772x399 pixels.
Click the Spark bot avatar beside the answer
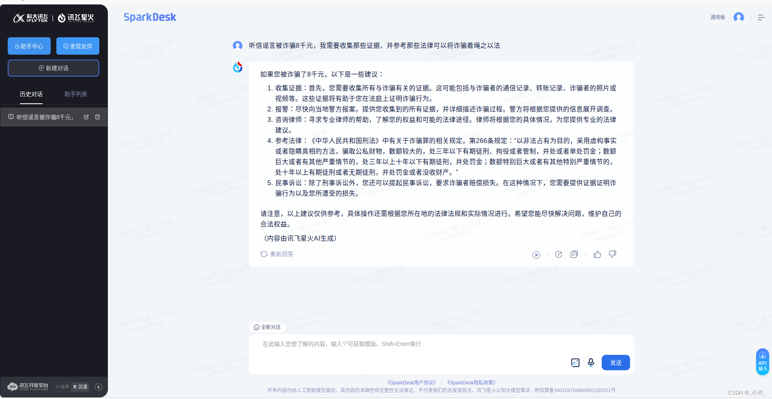[238, 67]
